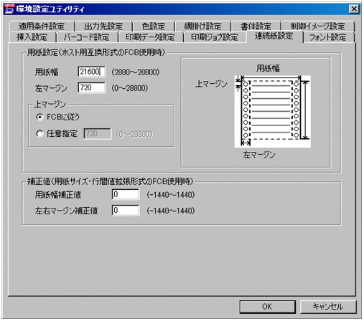Open the 色設定 tab
This screenshot has height=321, width=364.
pos(154,26)
